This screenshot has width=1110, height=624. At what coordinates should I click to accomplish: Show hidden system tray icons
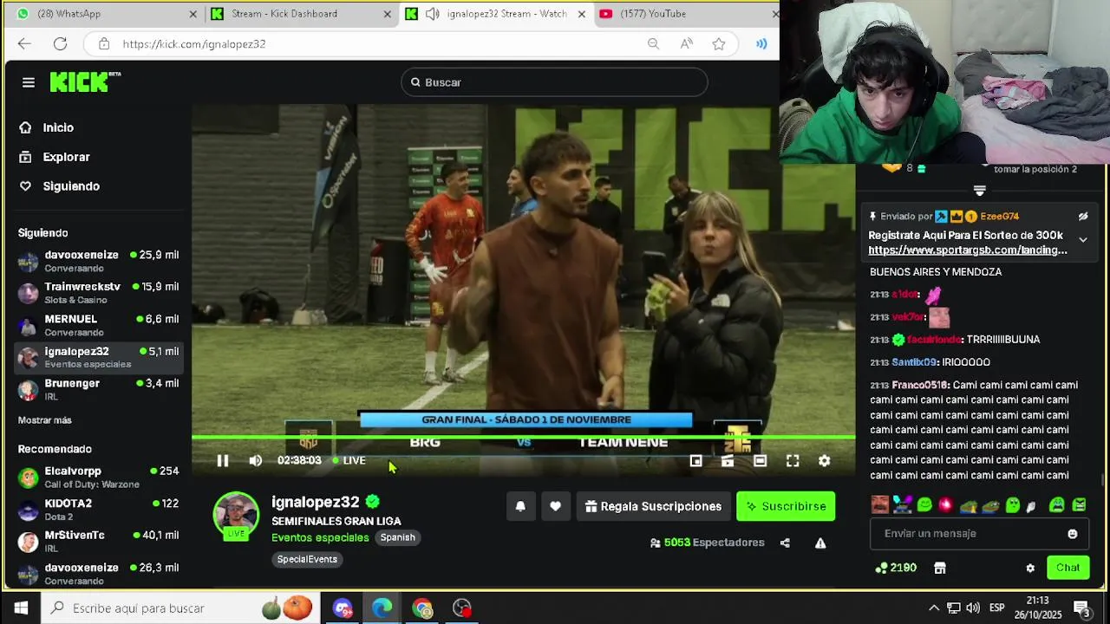[x=933, y=608]
